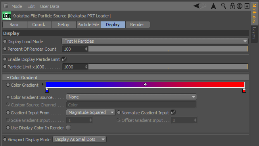
Task: Expand the Color Gradient details arrow
Action: click(x=42, y=84)
